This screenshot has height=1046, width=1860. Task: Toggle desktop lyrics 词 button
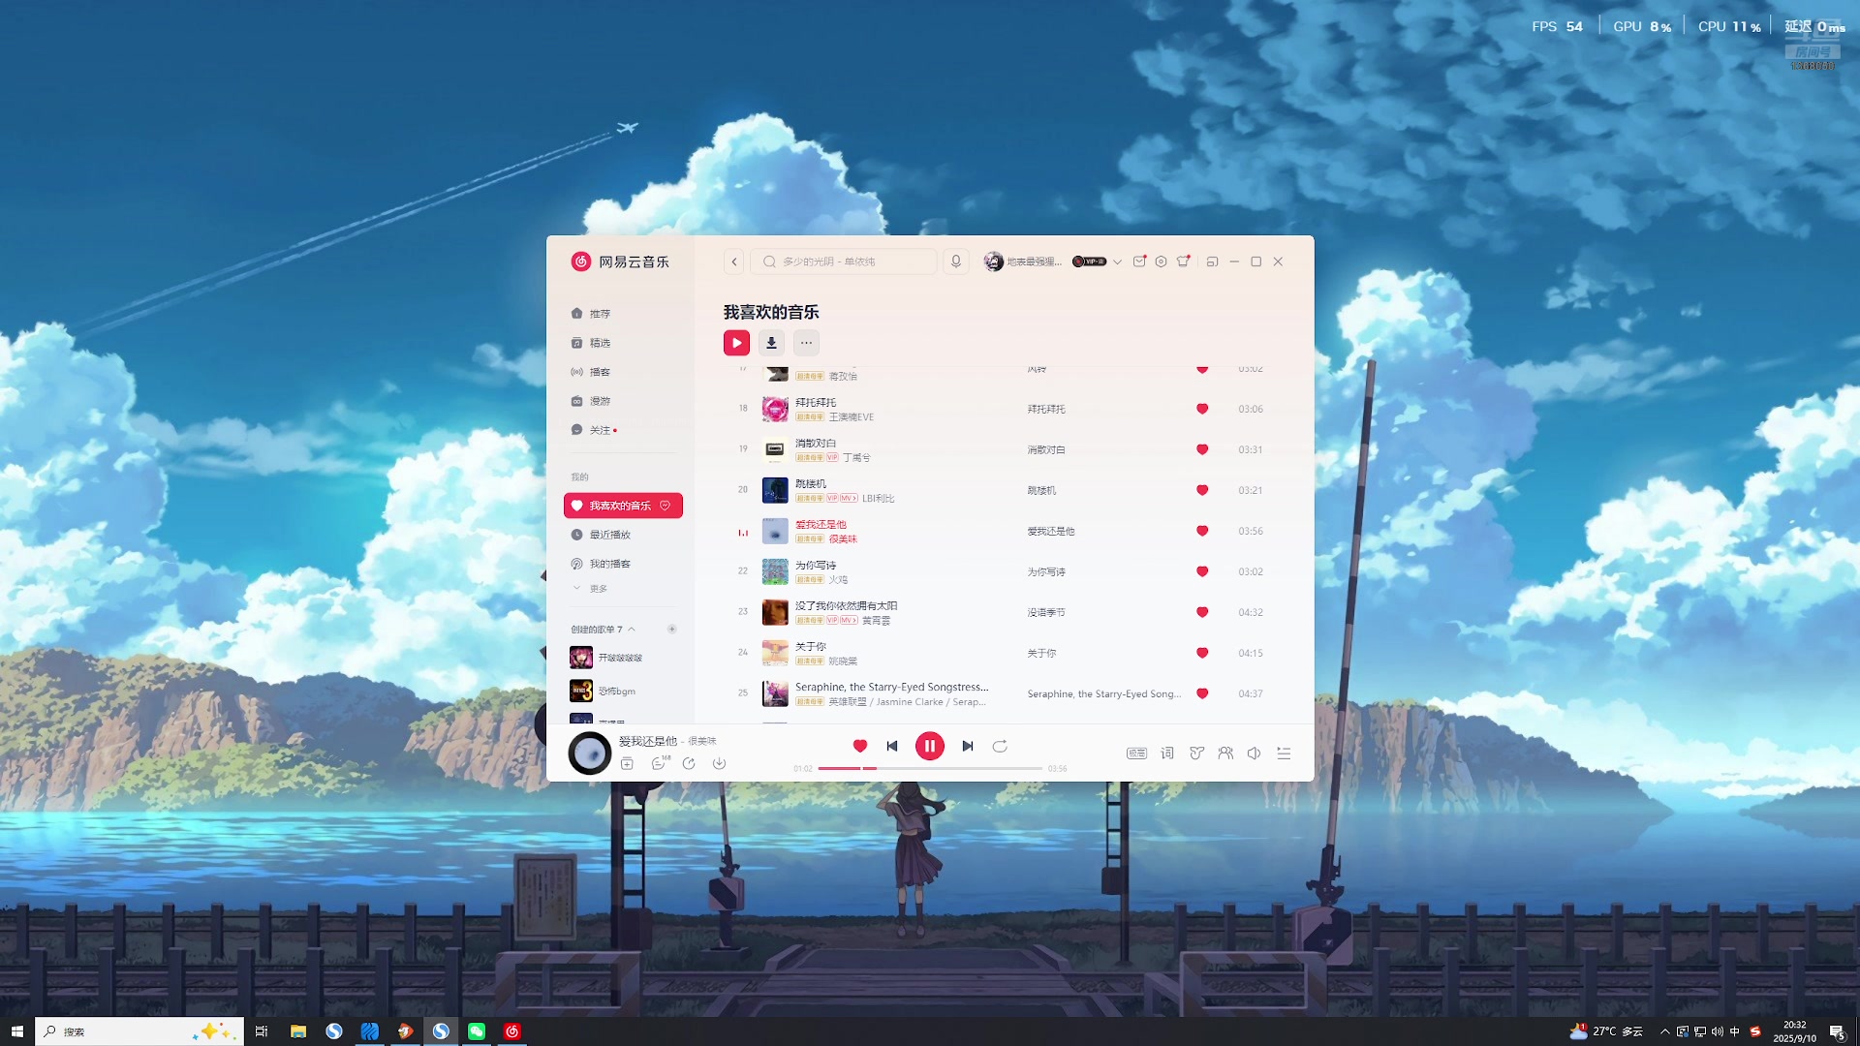(x=1167, y=754)
